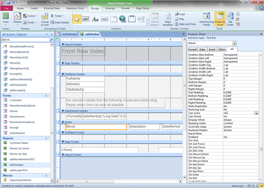The width and height of the screenshot is (264, 188).
Task: Open the Colors theme dropdown
Action: [30, 16]
